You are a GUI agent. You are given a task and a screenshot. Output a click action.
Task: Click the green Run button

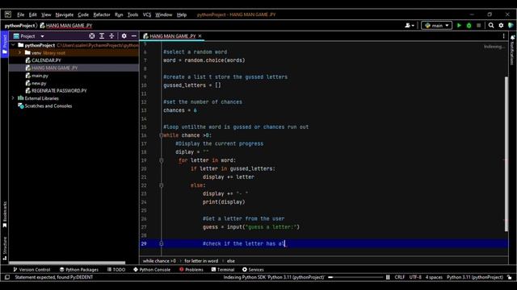pyautogui.click(x=459, y=25)
